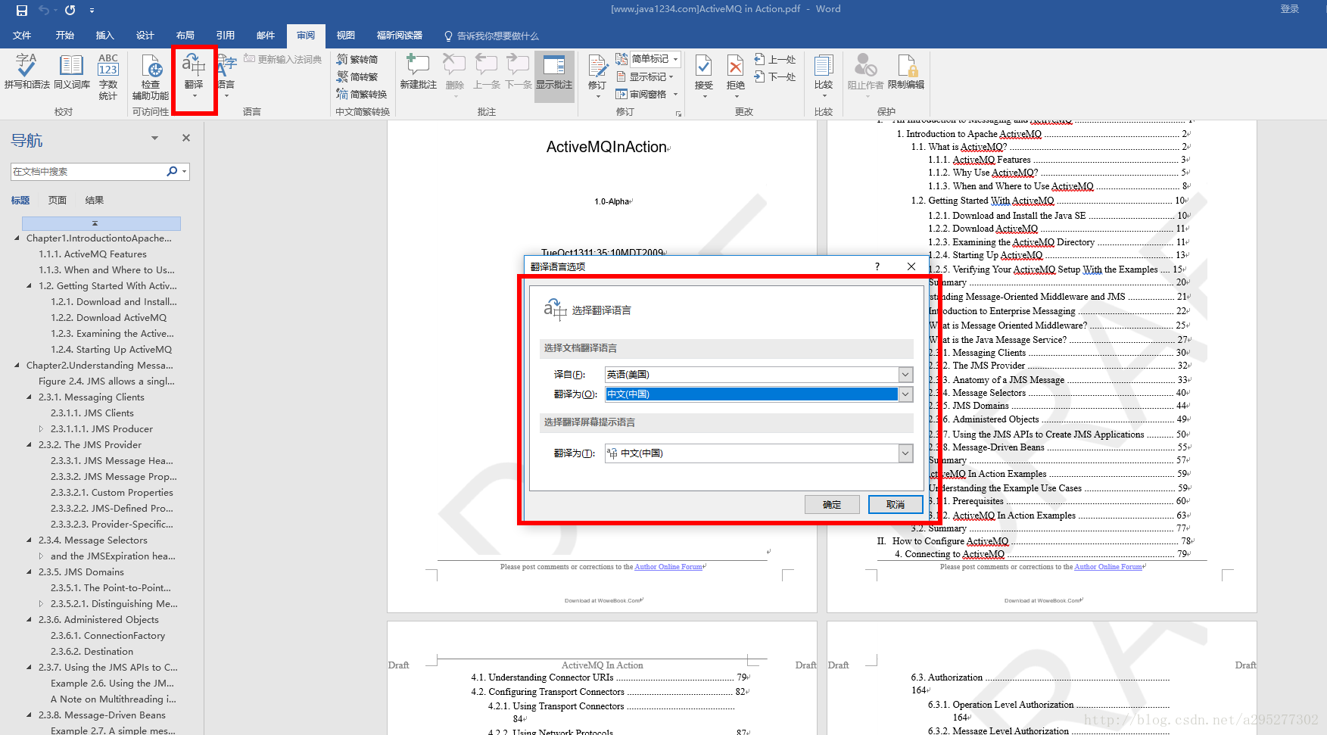This screenshot has width=1327, height=735.
Task: Run accessibility checker (检查辅助功能)
Action: point(151,76)
